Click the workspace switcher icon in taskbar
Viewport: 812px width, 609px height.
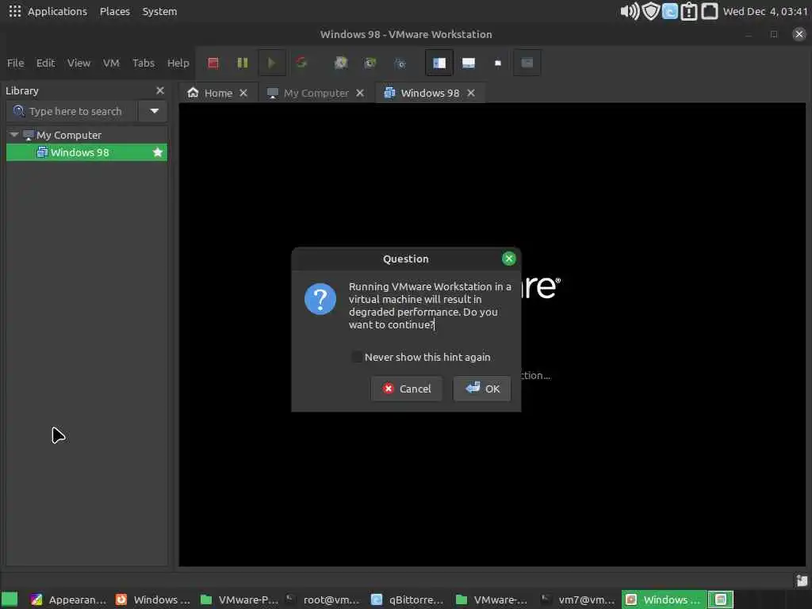pyautogui.click(x=720, y=599)
